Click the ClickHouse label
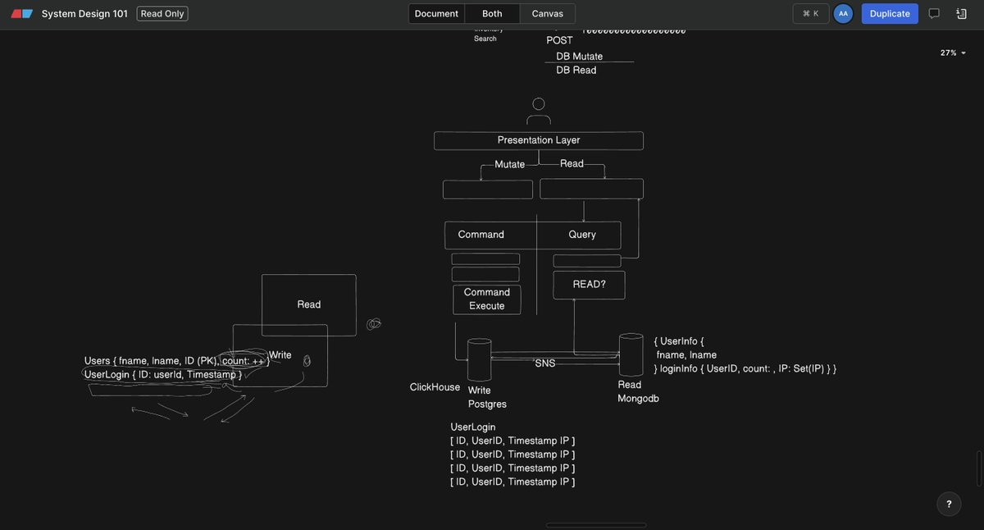Viewport: 984px width, 530px height. click(x=435, y=387)
